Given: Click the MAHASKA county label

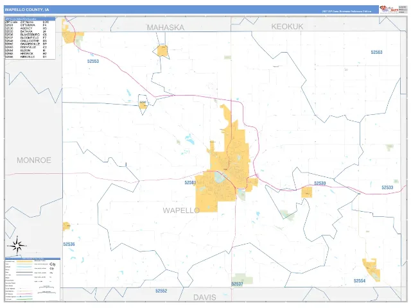Looking at the screenshot, I should 166,28.
